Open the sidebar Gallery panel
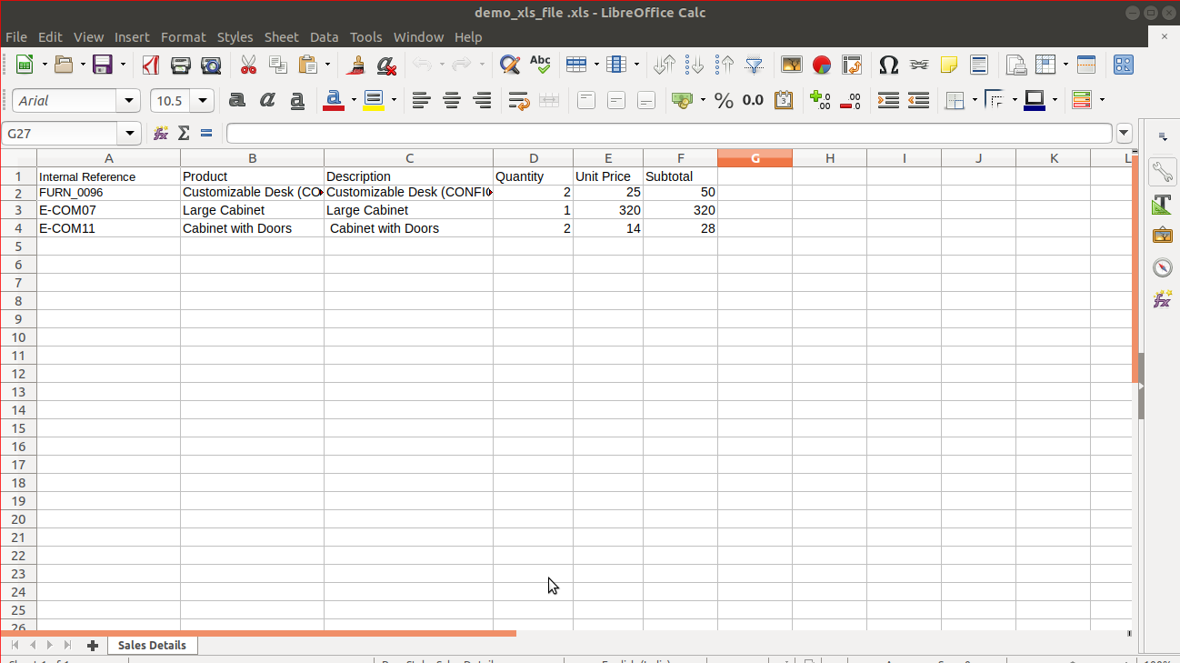The image size is (1180, 663). [x=1162, y=236]
